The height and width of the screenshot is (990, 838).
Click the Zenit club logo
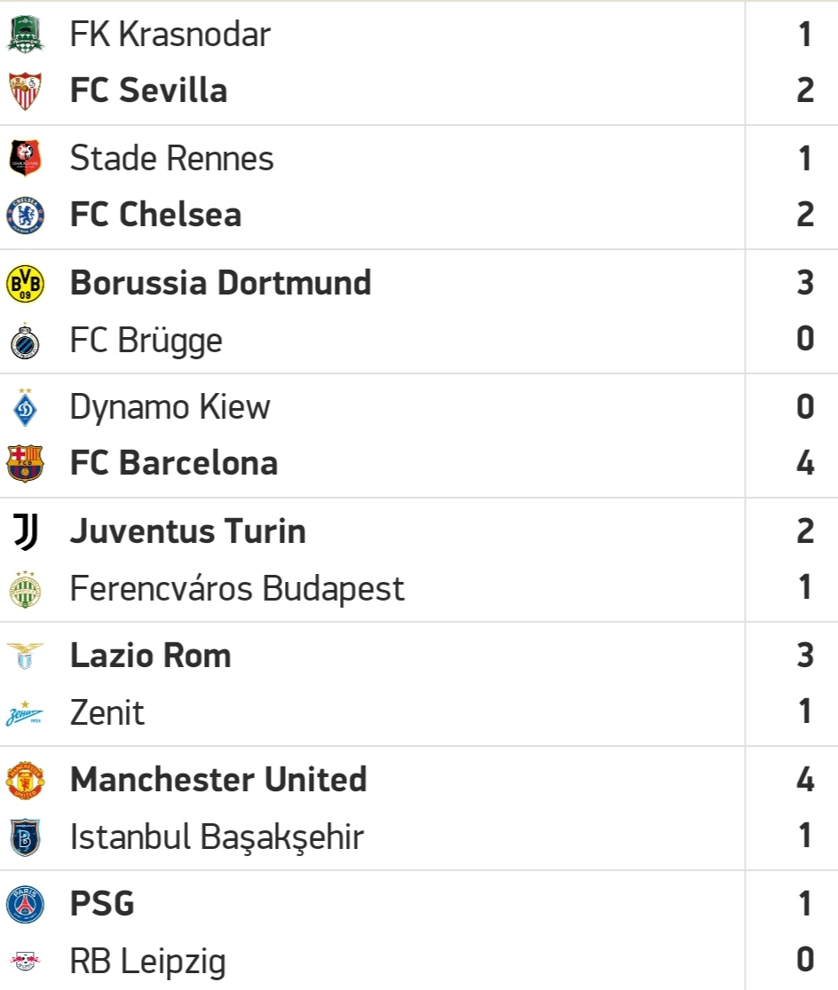tap(25, 713)
